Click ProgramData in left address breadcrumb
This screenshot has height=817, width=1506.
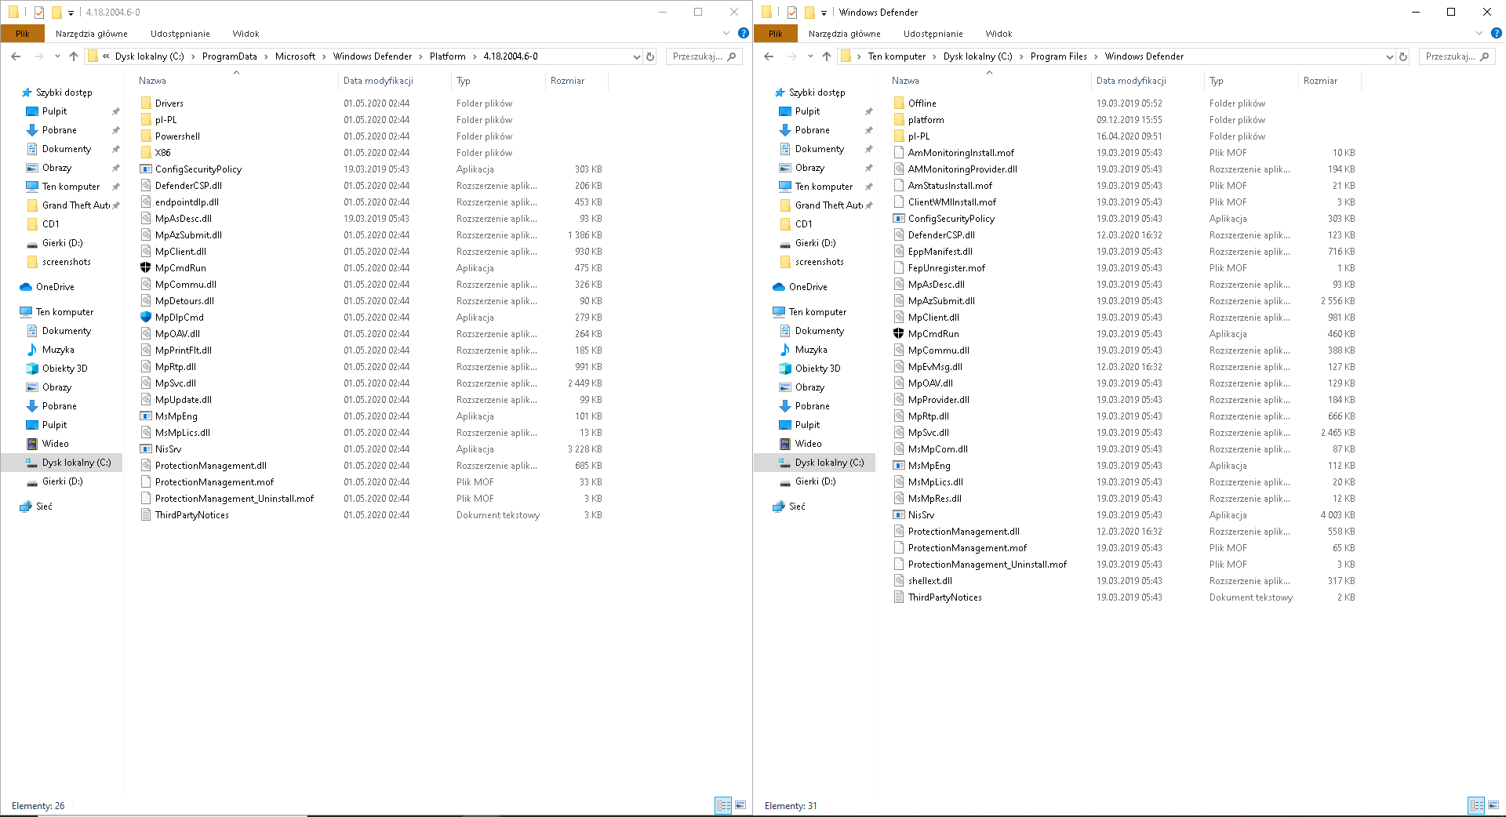229,56
